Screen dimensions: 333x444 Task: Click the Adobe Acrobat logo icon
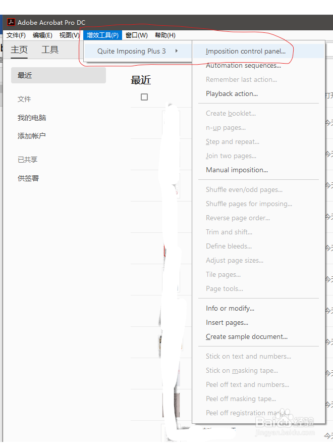11,22
